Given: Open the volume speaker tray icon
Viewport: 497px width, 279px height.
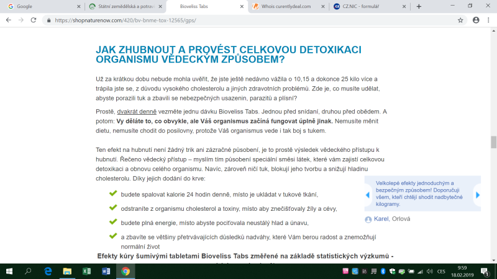Looking at the screenshot, I should pos(429,272).
